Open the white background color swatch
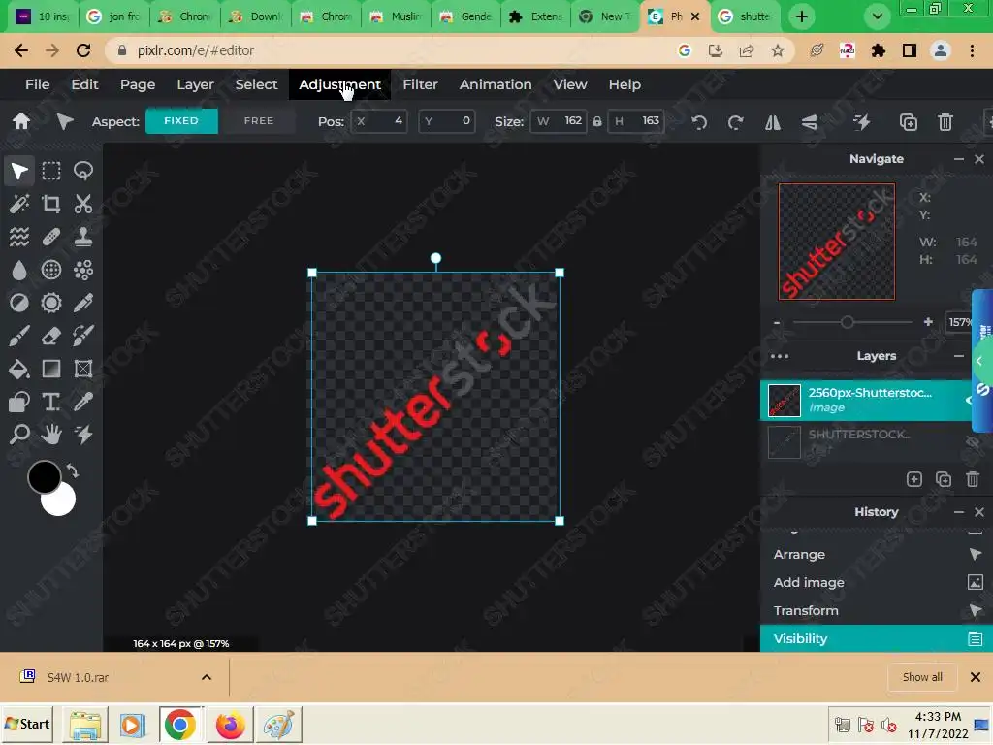The image size is (993, 745). click(61, 502)
